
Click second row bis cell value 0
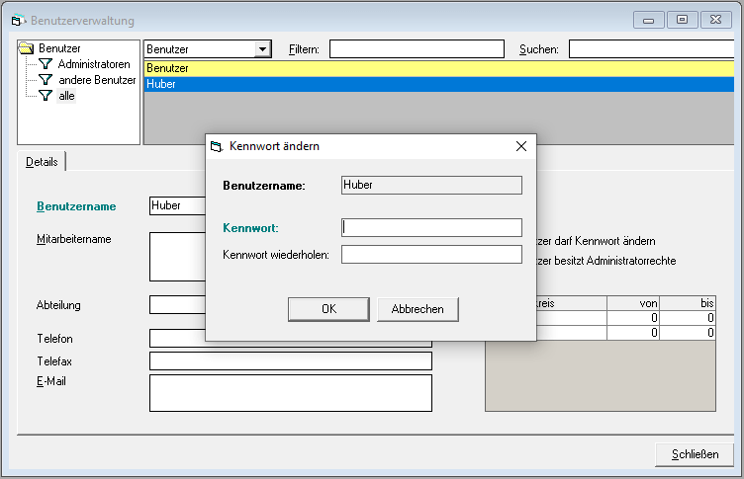688,333
